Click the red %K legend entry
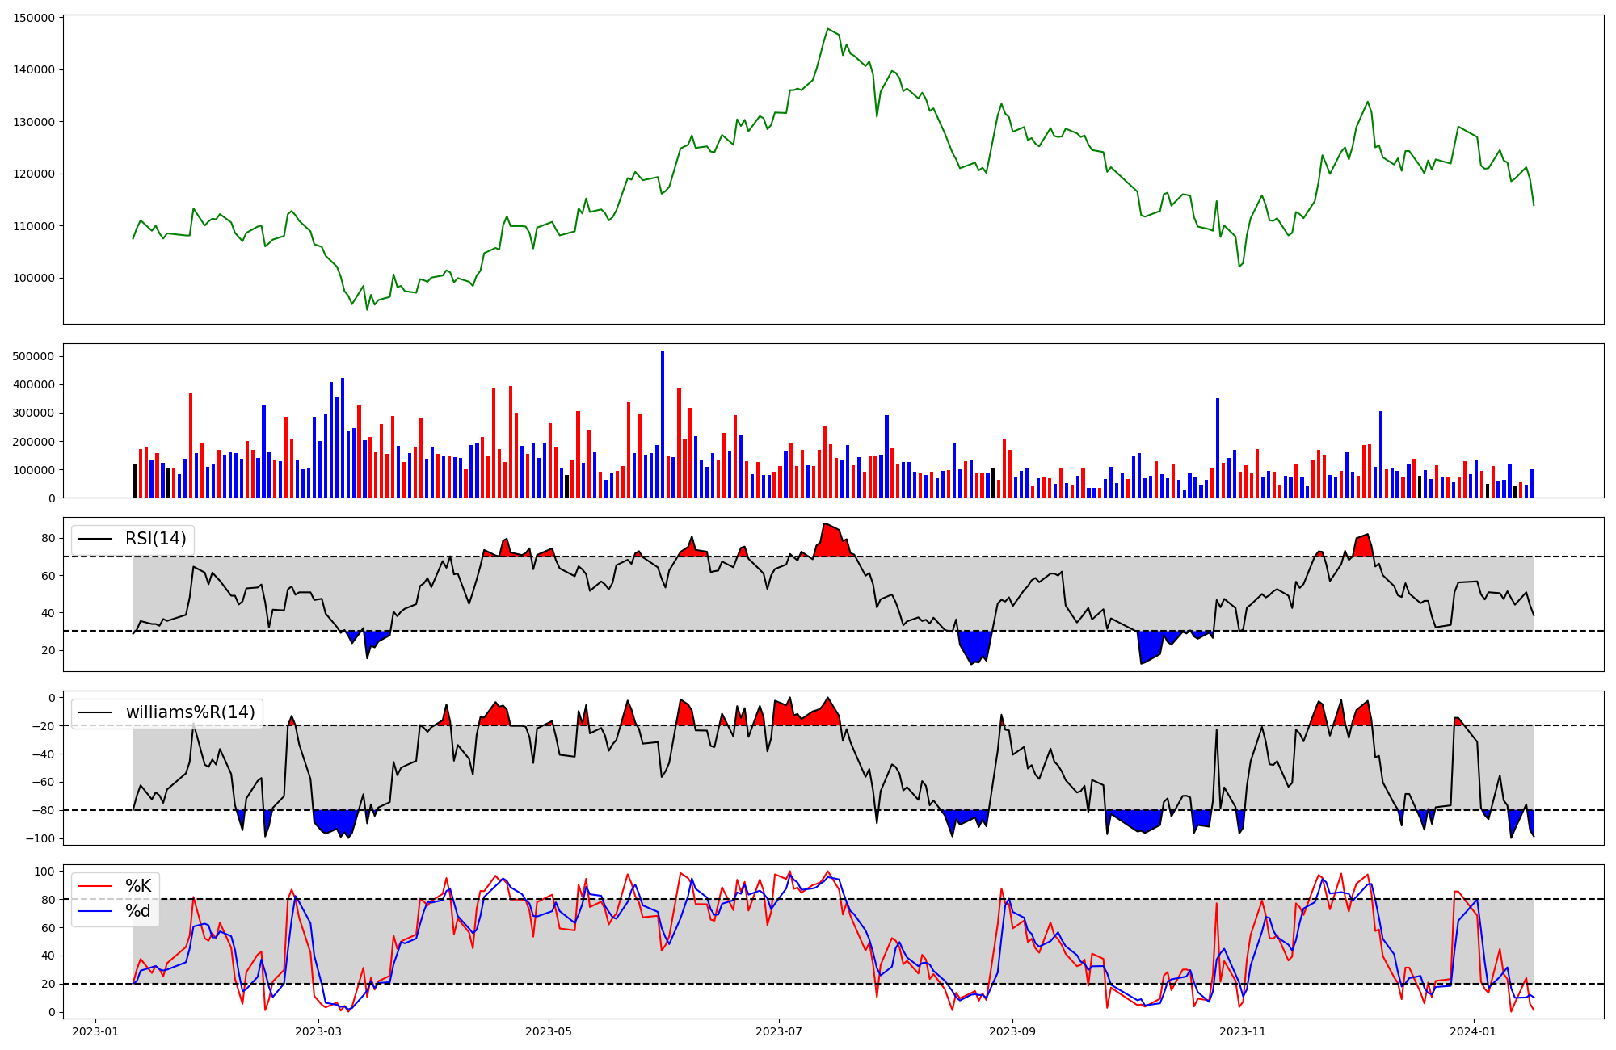 click(137, 886)
